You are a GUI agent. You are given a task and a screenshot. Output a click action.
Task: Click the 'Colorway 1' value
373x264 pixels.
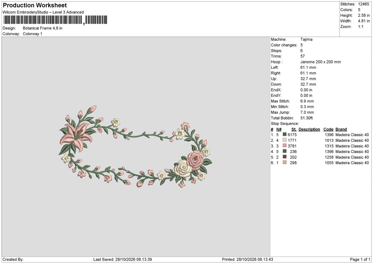tap(33, 34)
